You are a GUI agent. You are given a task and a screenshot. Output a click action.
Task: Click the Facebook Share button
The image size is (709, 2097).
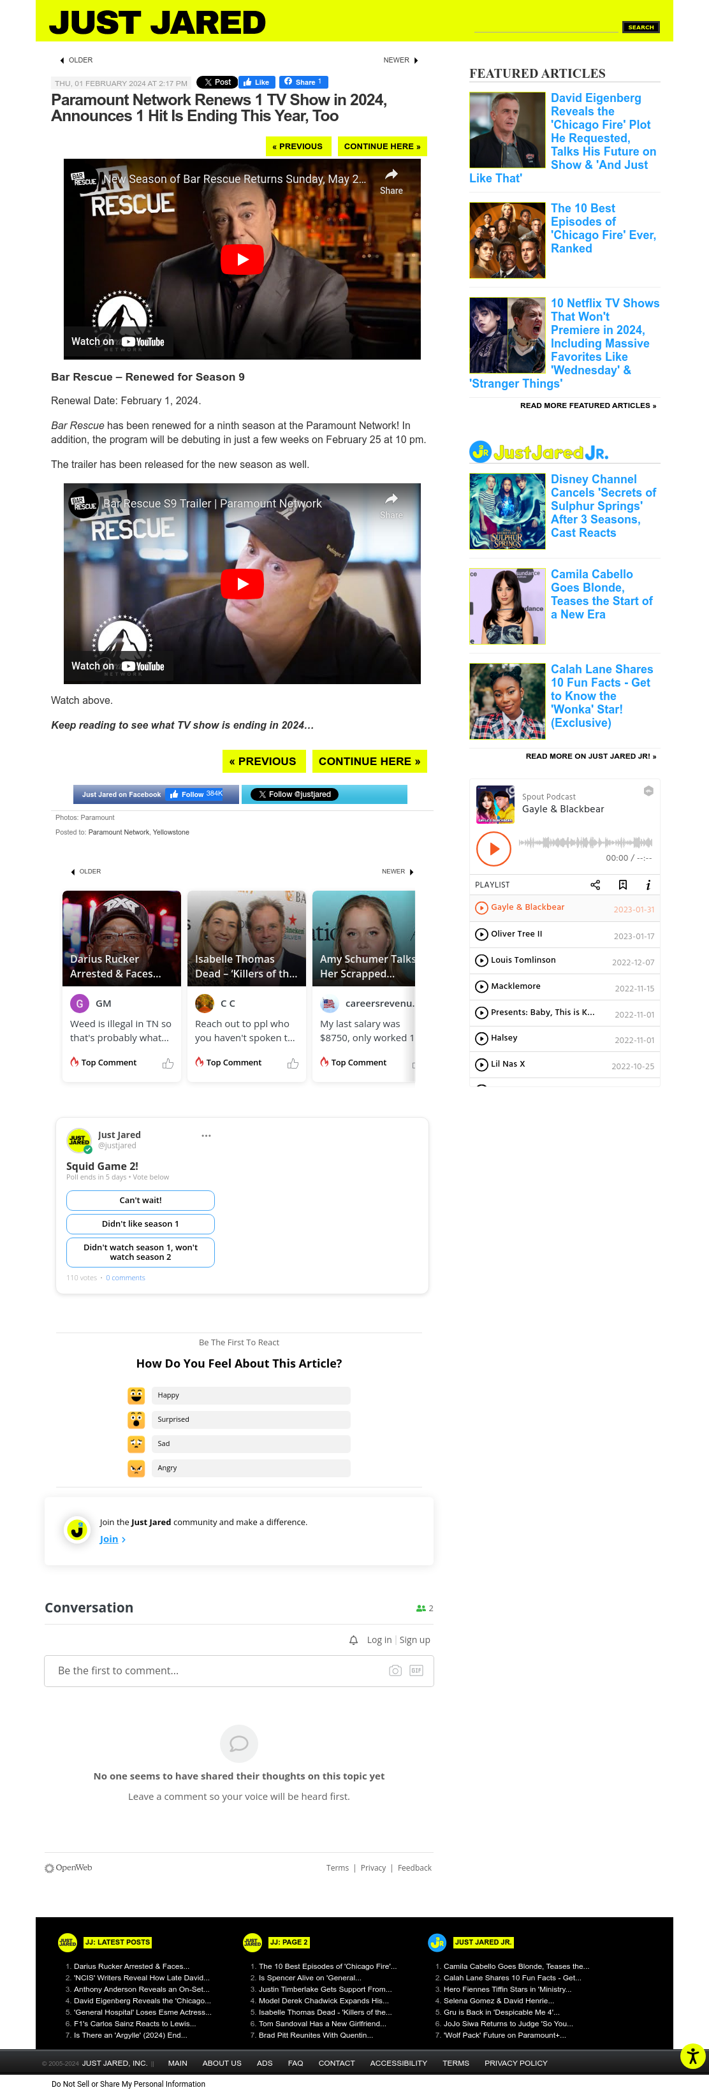pos(303,82)
